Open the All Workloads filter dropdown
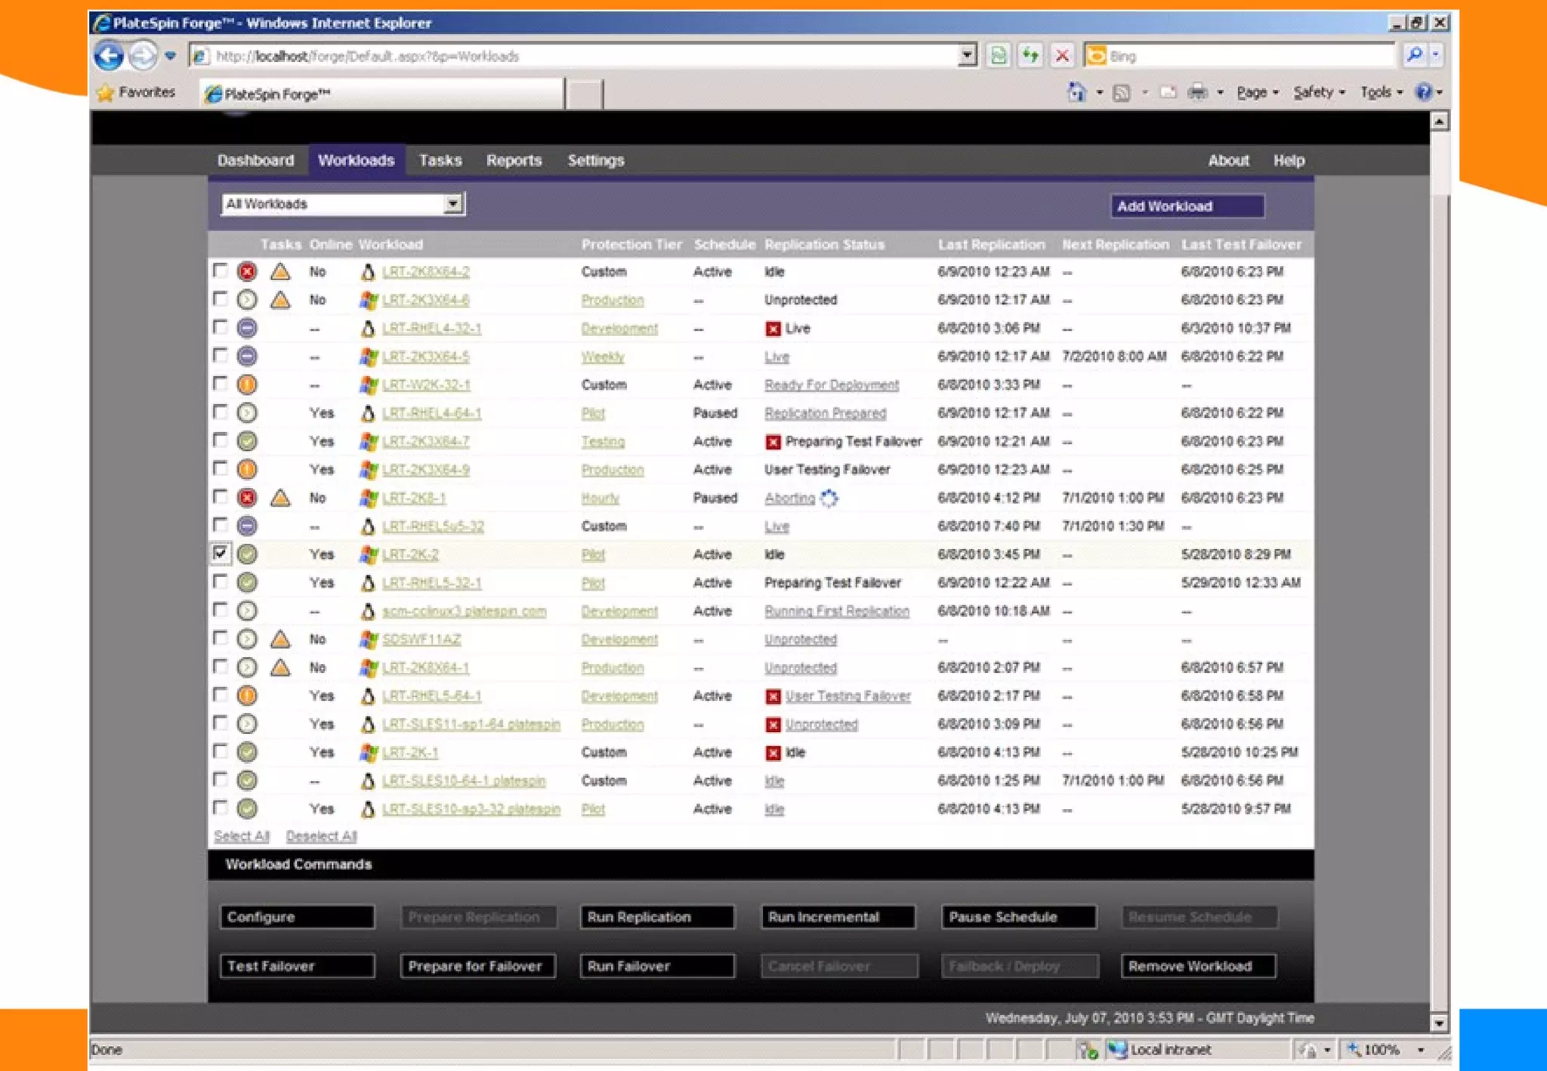This screenshot has height=1071, width=1547. (x=452, y=204)
